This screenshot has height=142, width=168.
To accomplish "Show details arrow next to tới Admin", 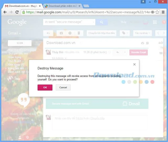I will point(66,58).
